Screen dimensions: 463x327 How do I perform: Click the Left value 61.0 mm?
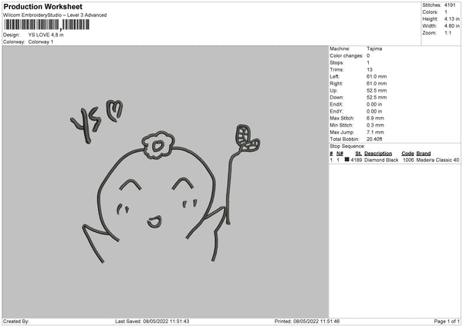377,76
